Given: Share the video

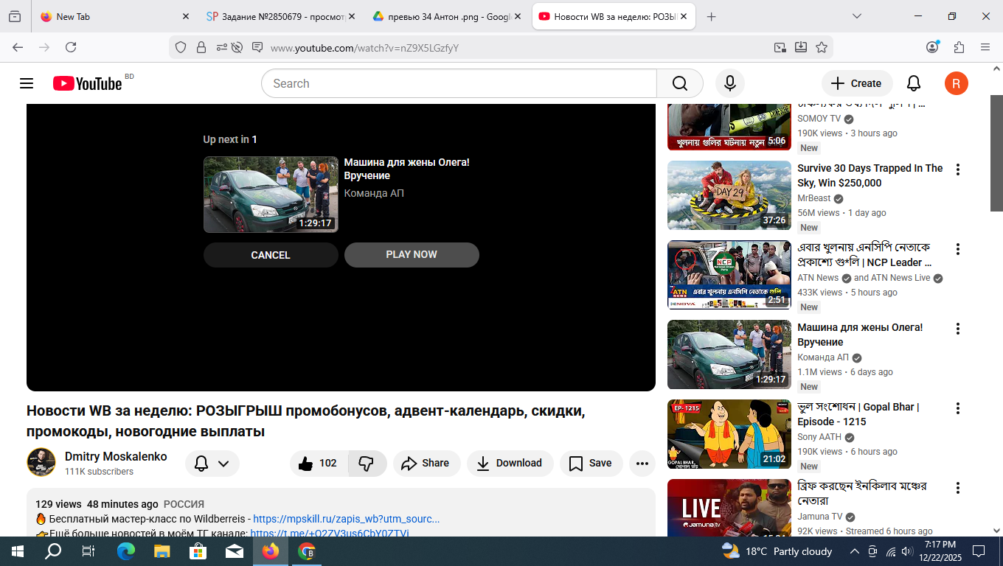Looking at the screenshot, I should tap(427, 464).
